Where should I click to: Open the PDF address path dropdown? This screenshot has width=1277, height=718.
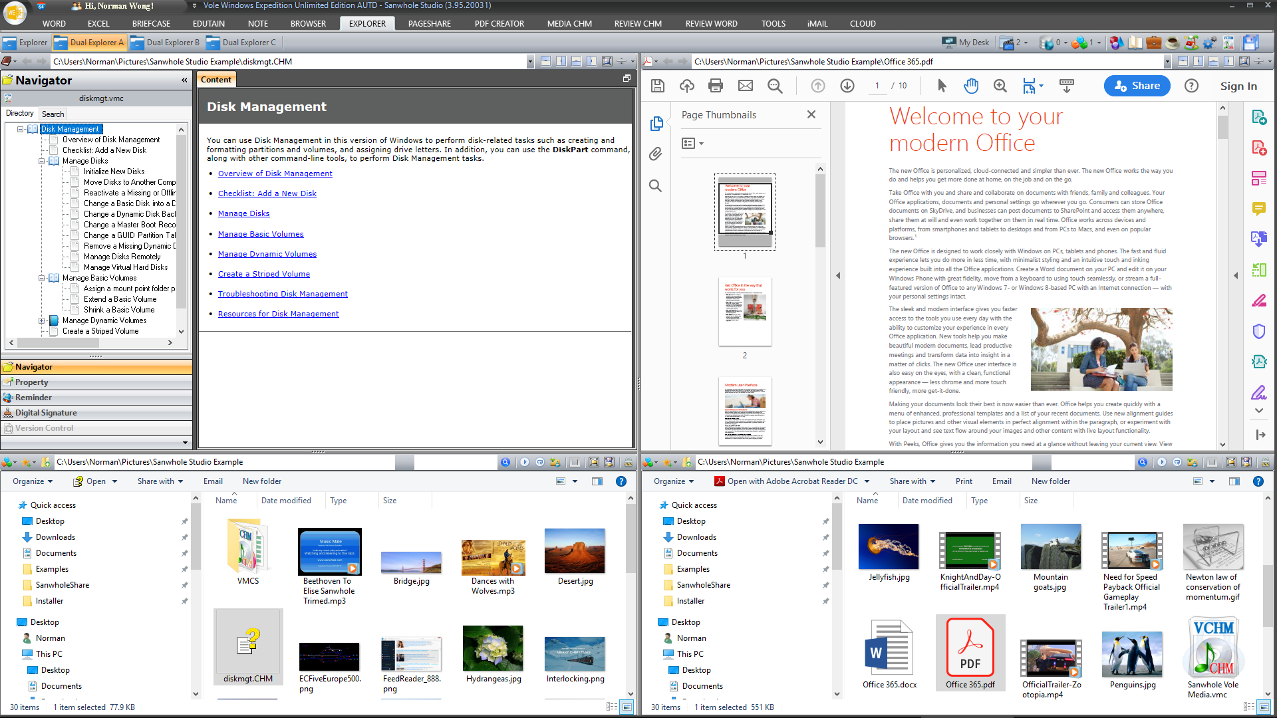click(x=1167, y=62)
